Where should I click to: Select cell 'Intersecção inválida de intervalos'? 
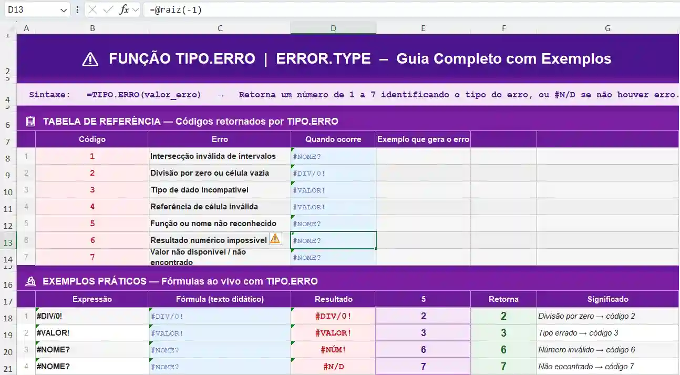220,156
